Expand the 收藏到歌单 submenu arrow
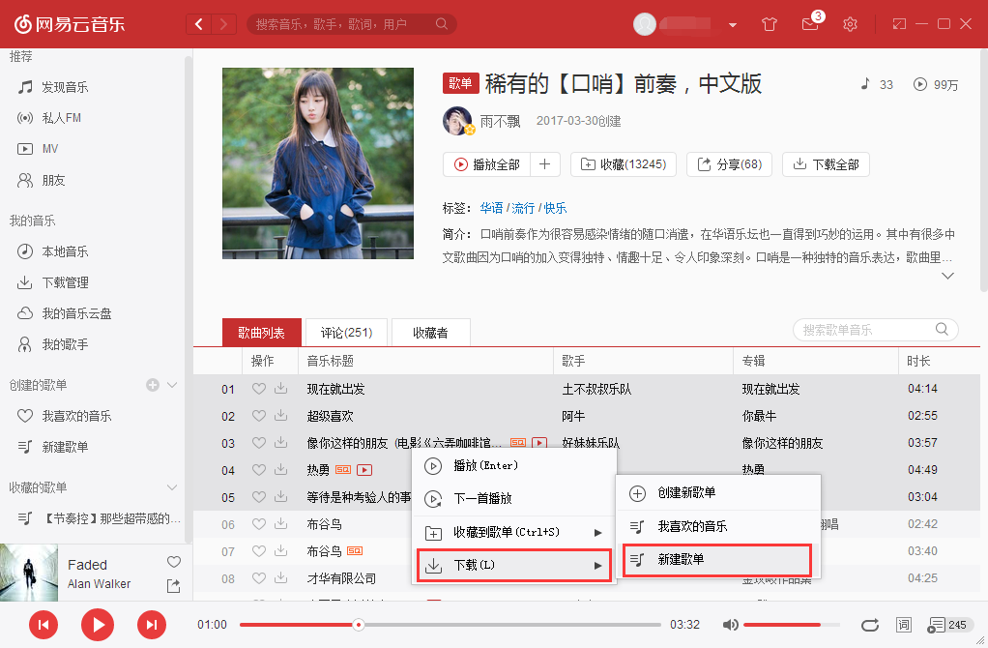This screenshot has height=648, width=988. click(x=597, y=531)
